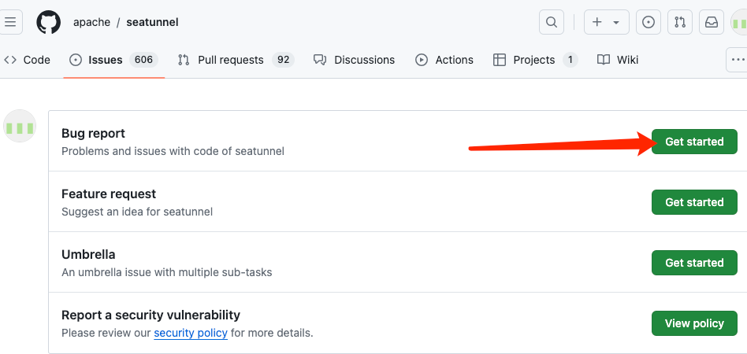Image resolution: width=747 pixels, height=354 pixels.
Task: Click the Issues tab circle icon
Action: pyautogui.click(x=76, y=60)
